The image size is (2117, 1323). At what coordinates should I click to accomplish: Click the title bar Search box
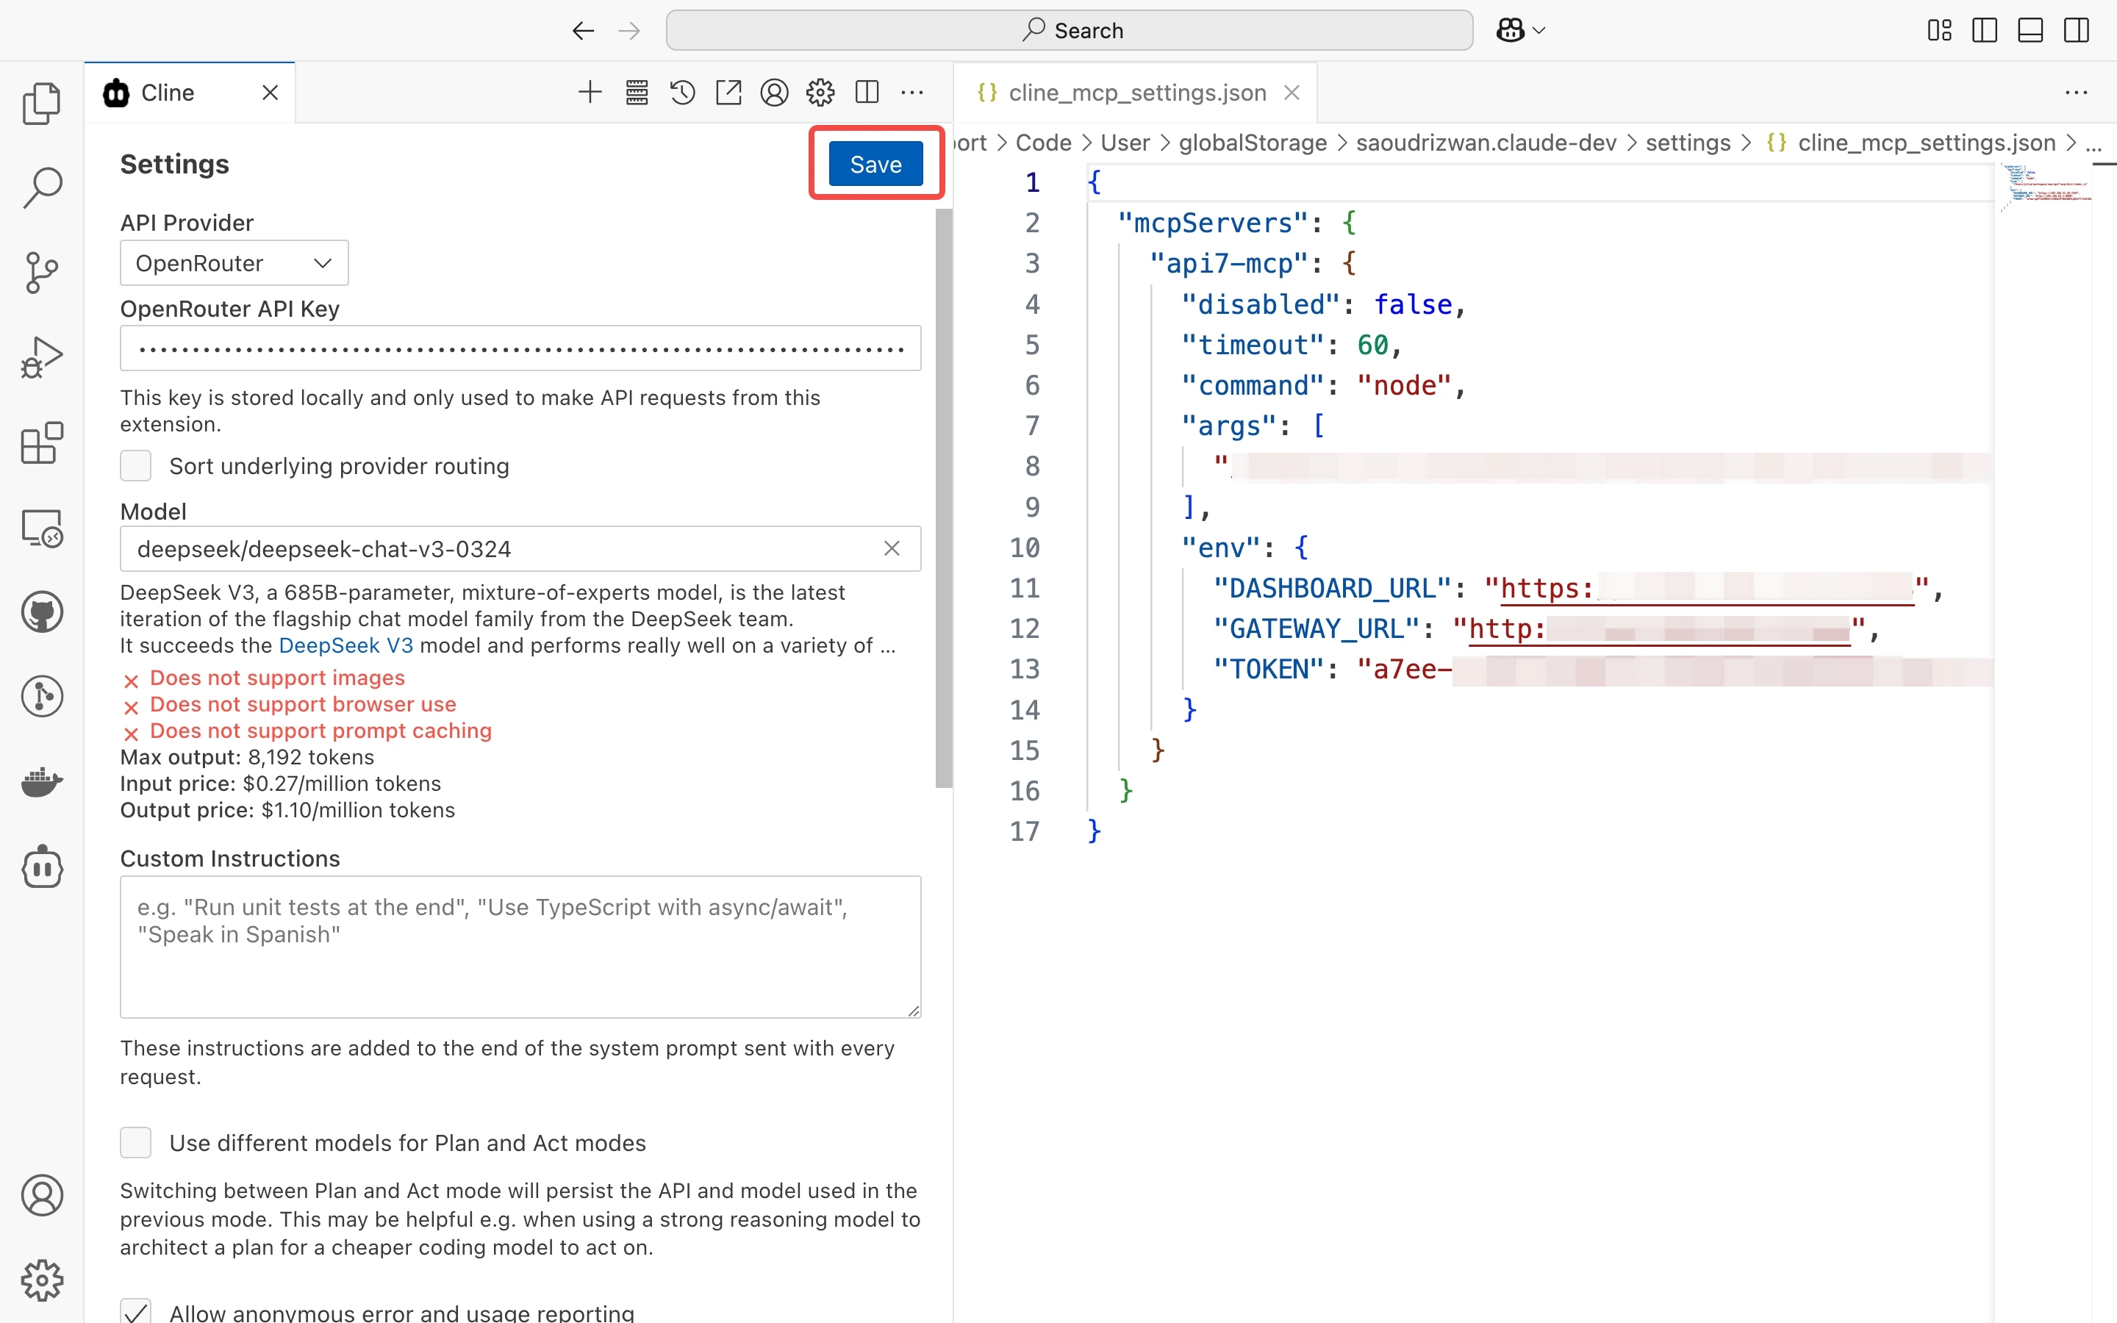(1069, 31)
